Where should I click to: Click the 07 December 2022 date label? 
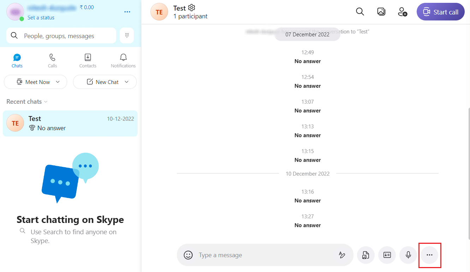[x=307, y=34]
